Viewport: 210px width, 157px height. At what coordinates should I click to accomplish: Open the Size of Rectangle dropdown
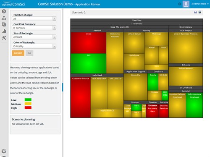(34, 37)
